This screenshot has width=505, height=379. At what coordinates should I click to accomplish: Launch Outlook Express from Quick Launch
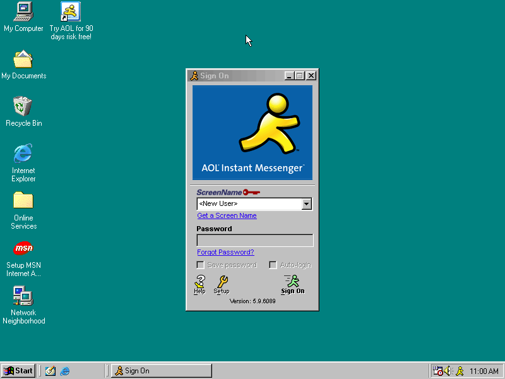(x=50, y=371)
